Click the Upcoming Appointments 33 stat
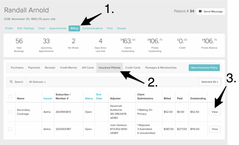 pyautogui.click(x=46, y=45)
